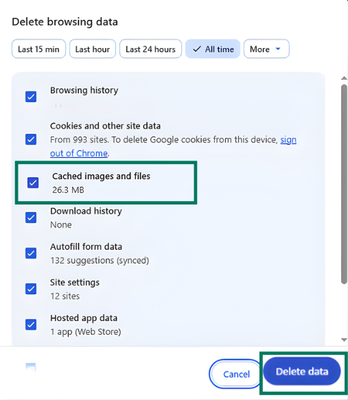Click the scrollbar up arrow
348x400 pixels.
[x=344, y=78]
